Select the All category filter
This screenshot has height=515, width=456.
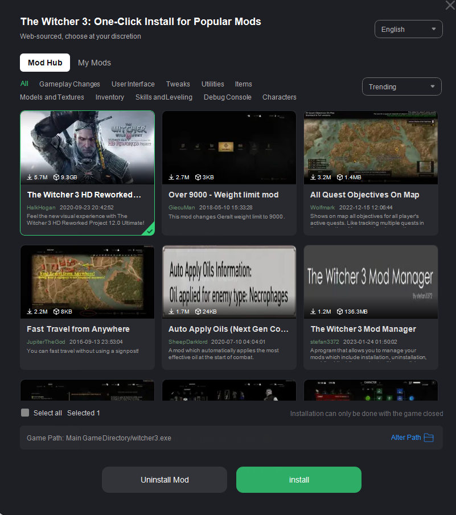click(x=24, y=84)
